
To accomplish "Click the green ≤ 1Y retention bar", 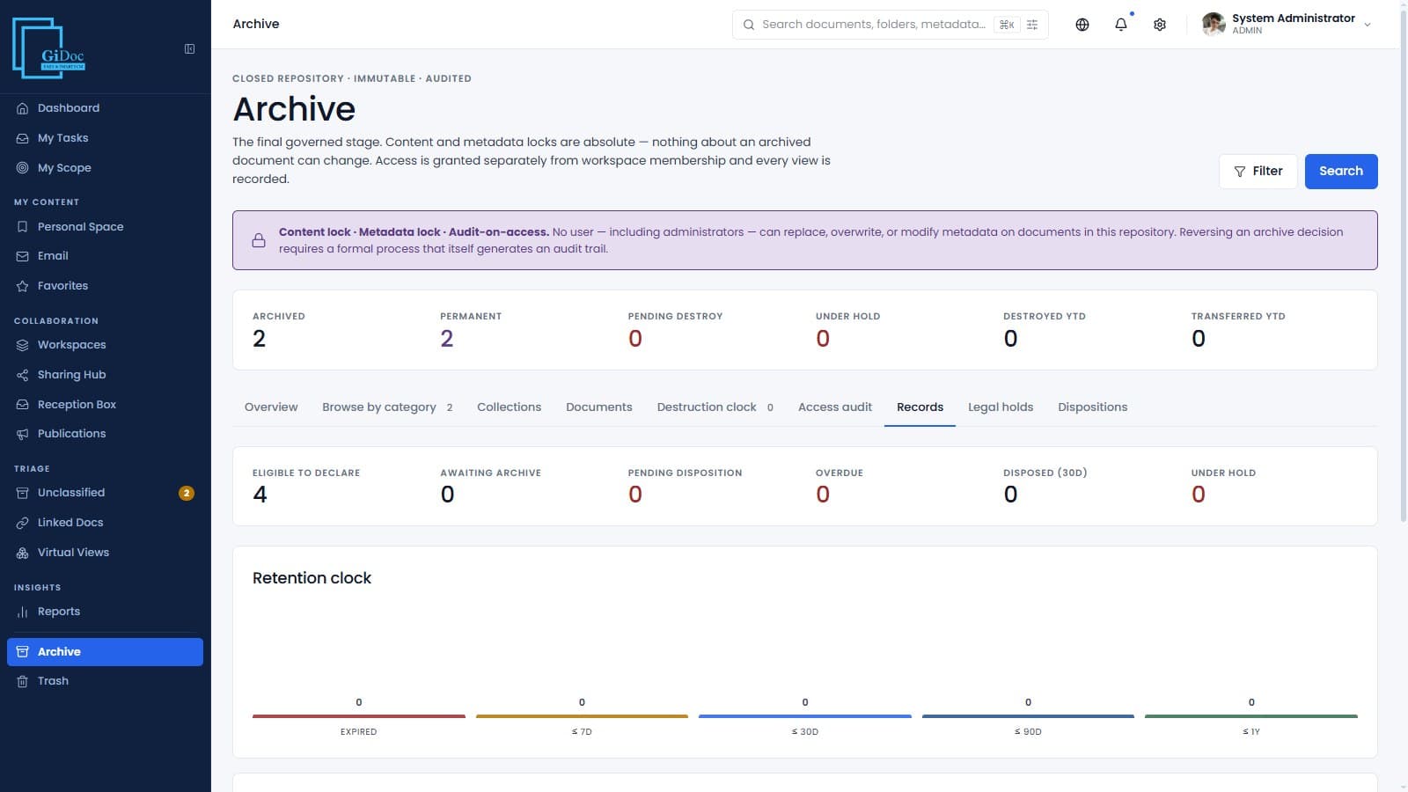I will (1251, 716).
